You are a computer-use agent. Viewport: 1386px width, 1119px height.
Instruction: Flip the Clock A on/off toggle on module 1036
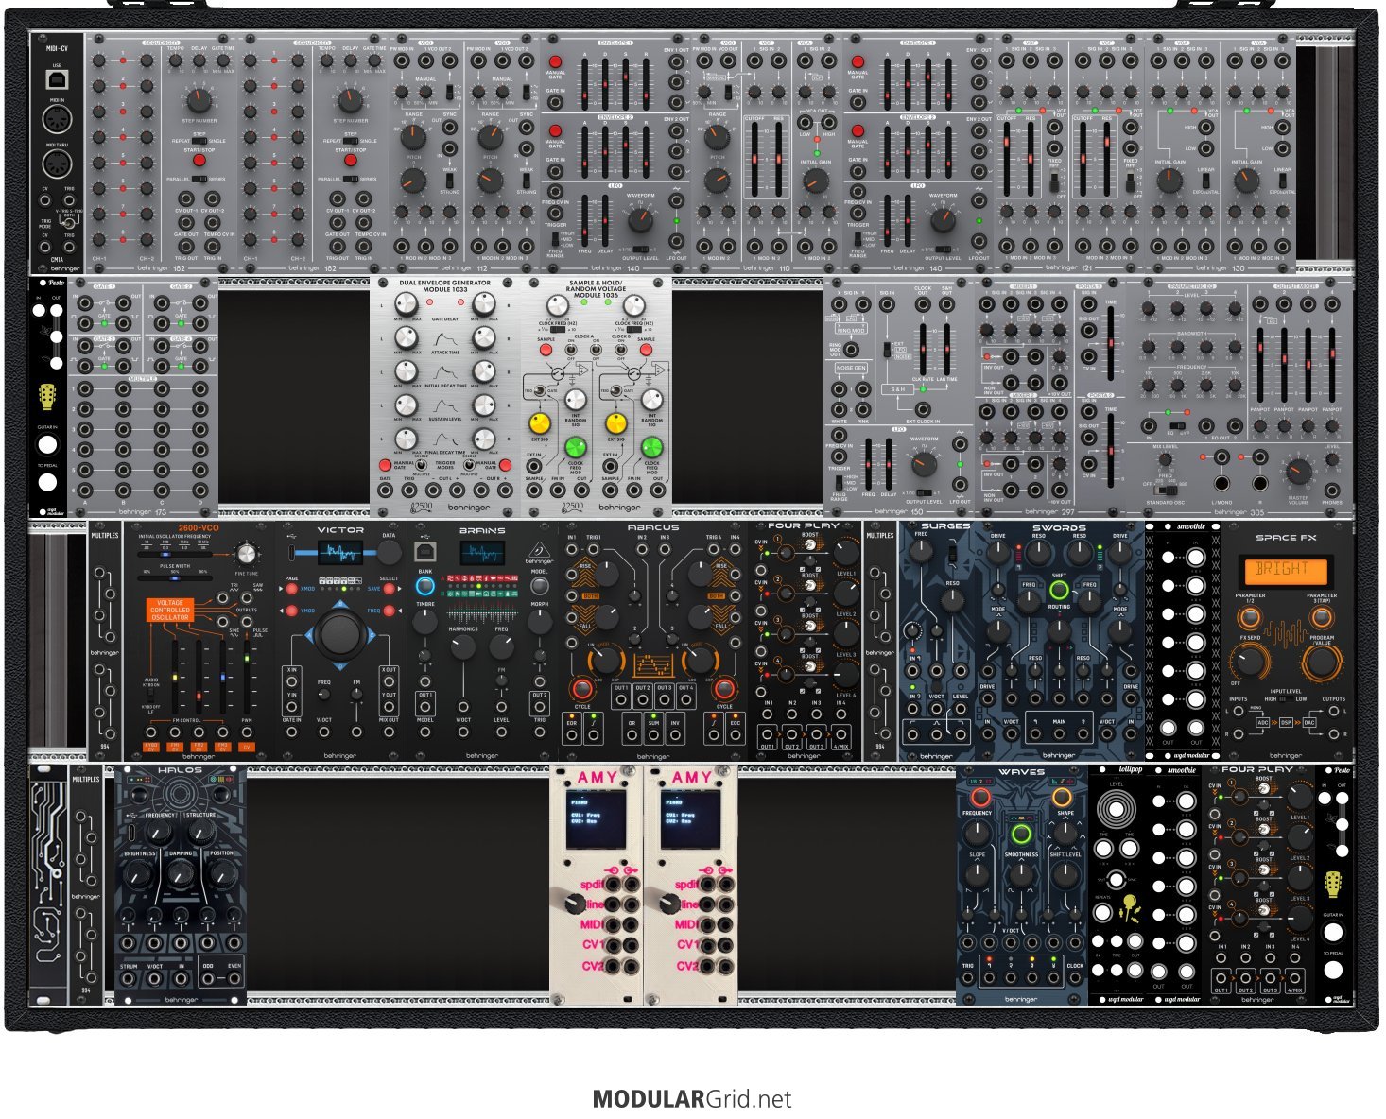tap(571, 349)
